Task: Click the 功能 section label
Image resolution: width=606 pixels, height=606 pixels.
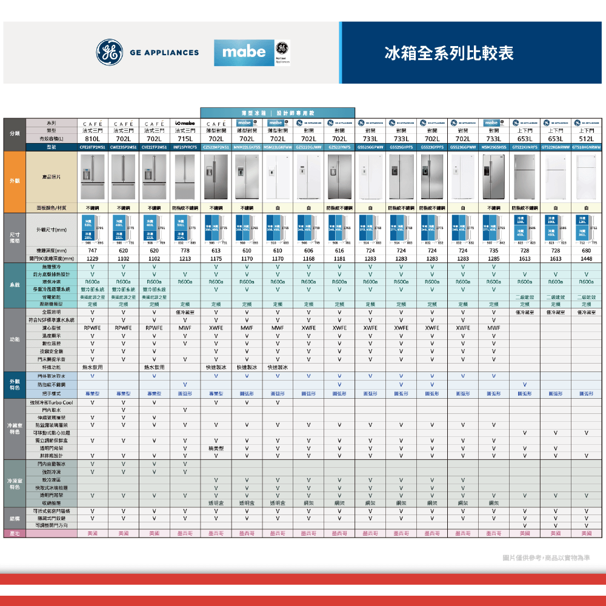Action: [x=13, y=339]
